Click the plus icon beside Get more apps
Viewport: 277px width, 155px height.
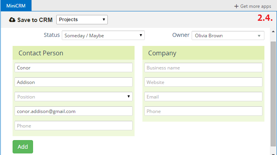pyautogui.click(x=236, y=6)
